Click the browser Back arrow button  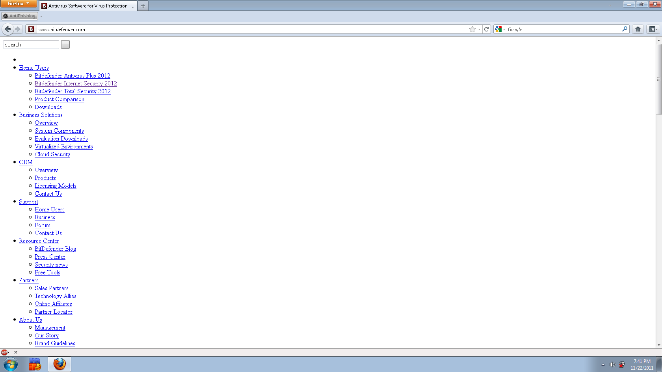[7, 29]
